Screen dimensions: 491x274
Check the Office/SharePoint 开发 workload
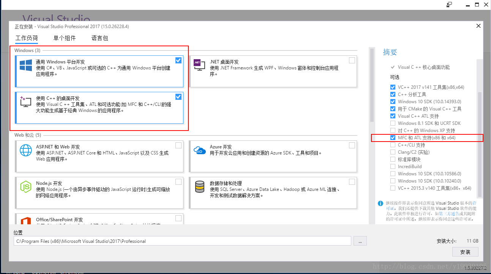click(178, 218)
